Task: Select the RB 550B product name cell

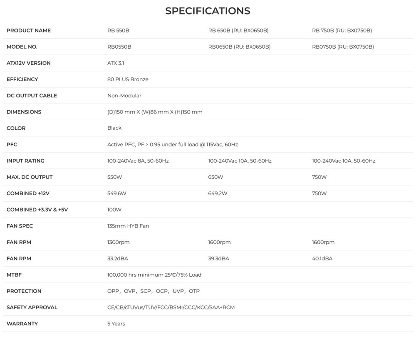Action: pyautogui.click(x=118, y=30)
